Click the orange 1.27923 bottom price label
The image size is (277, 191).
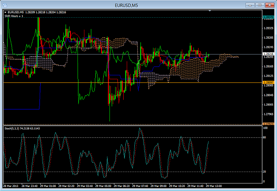click(x=268, y=124)
